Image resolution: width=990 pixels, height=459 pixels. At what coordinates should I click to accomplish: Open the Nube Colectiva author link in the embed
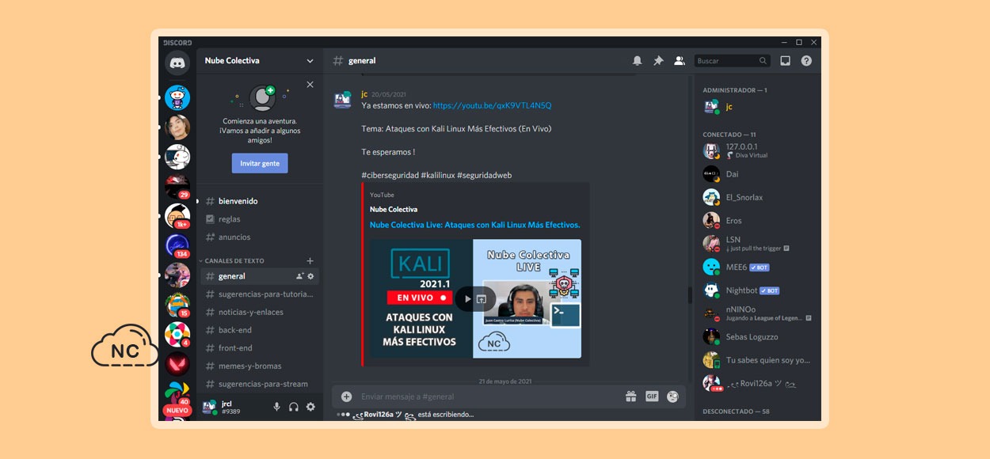[x=394, y=210]
